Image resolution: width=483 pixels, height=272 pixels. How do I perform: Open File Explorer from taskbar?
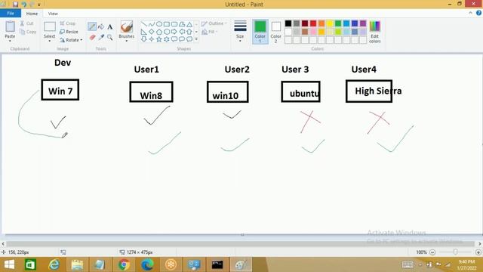pyautogui.click(x=77, y=264)
